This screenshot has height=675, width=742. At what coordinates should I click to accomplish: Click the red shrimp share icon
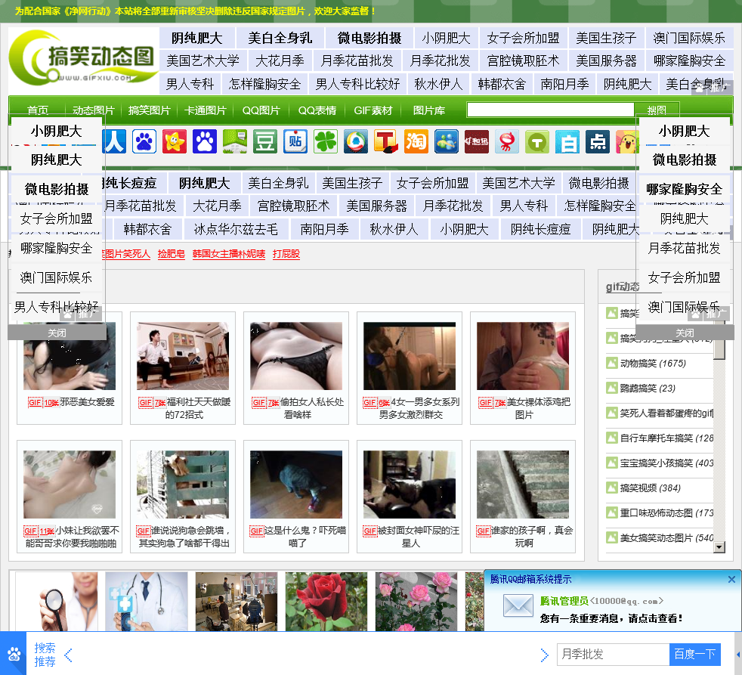click(507, 141)
